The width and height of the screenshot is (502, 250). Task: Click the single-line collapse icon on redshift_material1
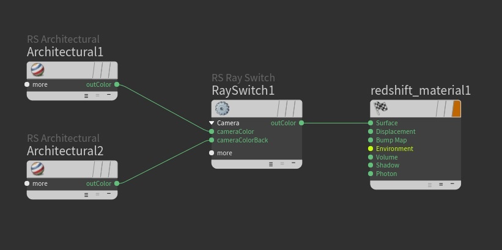452,184
